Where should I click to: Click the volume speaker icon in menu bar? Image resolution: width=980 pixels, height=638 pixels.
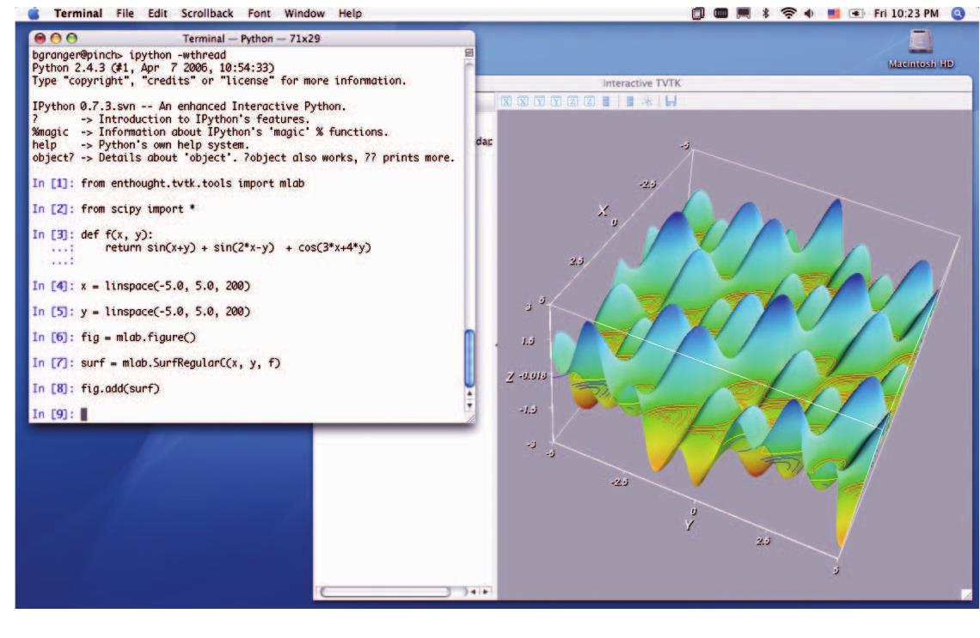point(810,13)
